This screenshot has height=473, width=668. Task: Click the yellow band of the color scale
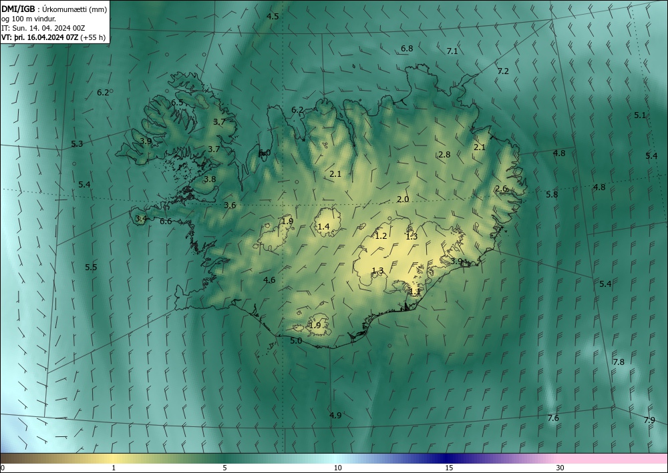[x=114, y=458]
